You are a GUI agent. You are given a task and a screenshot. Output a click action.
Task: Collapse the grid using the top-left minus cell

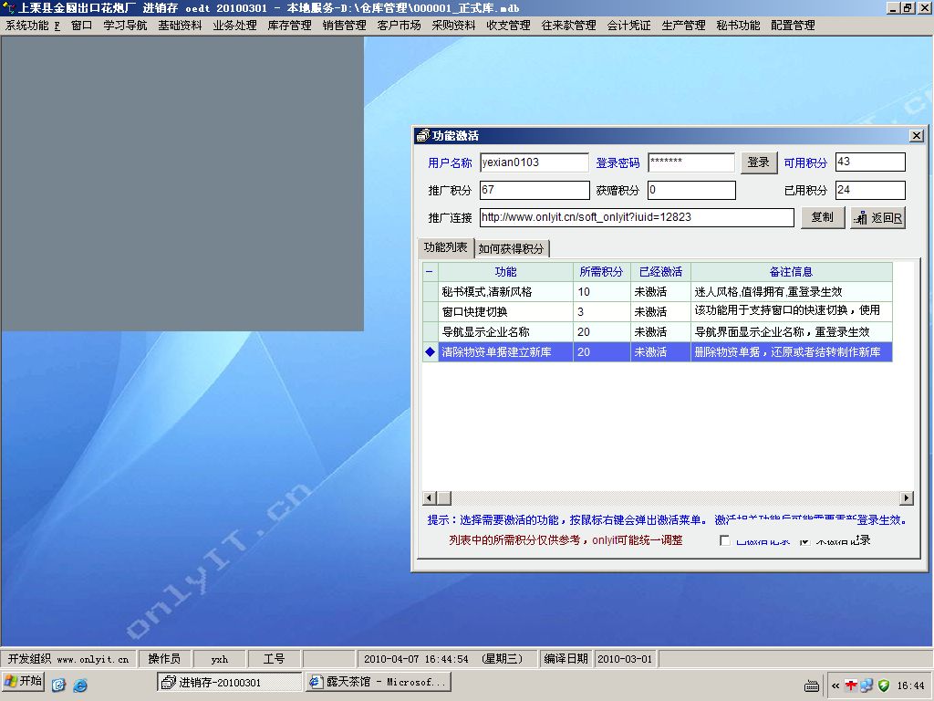pos(430,271)
